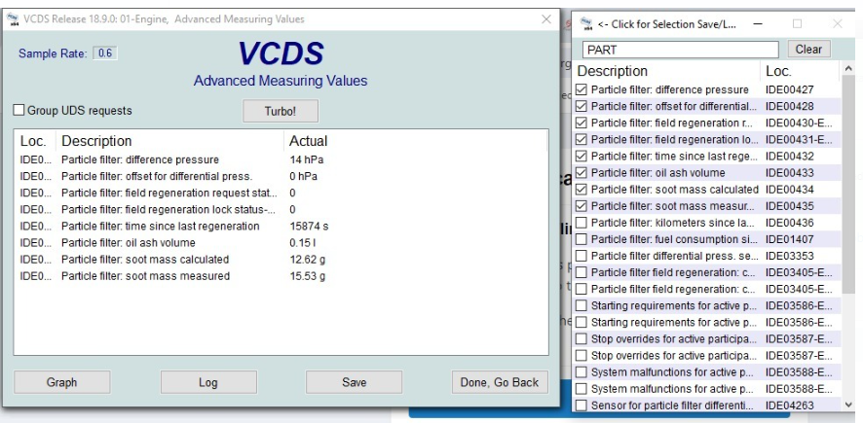Image resolution: width=863 pixels, height=423 pixels.
Task: Check Particle filter: fuel consumption IDE01407
Action: coord(582,239)
